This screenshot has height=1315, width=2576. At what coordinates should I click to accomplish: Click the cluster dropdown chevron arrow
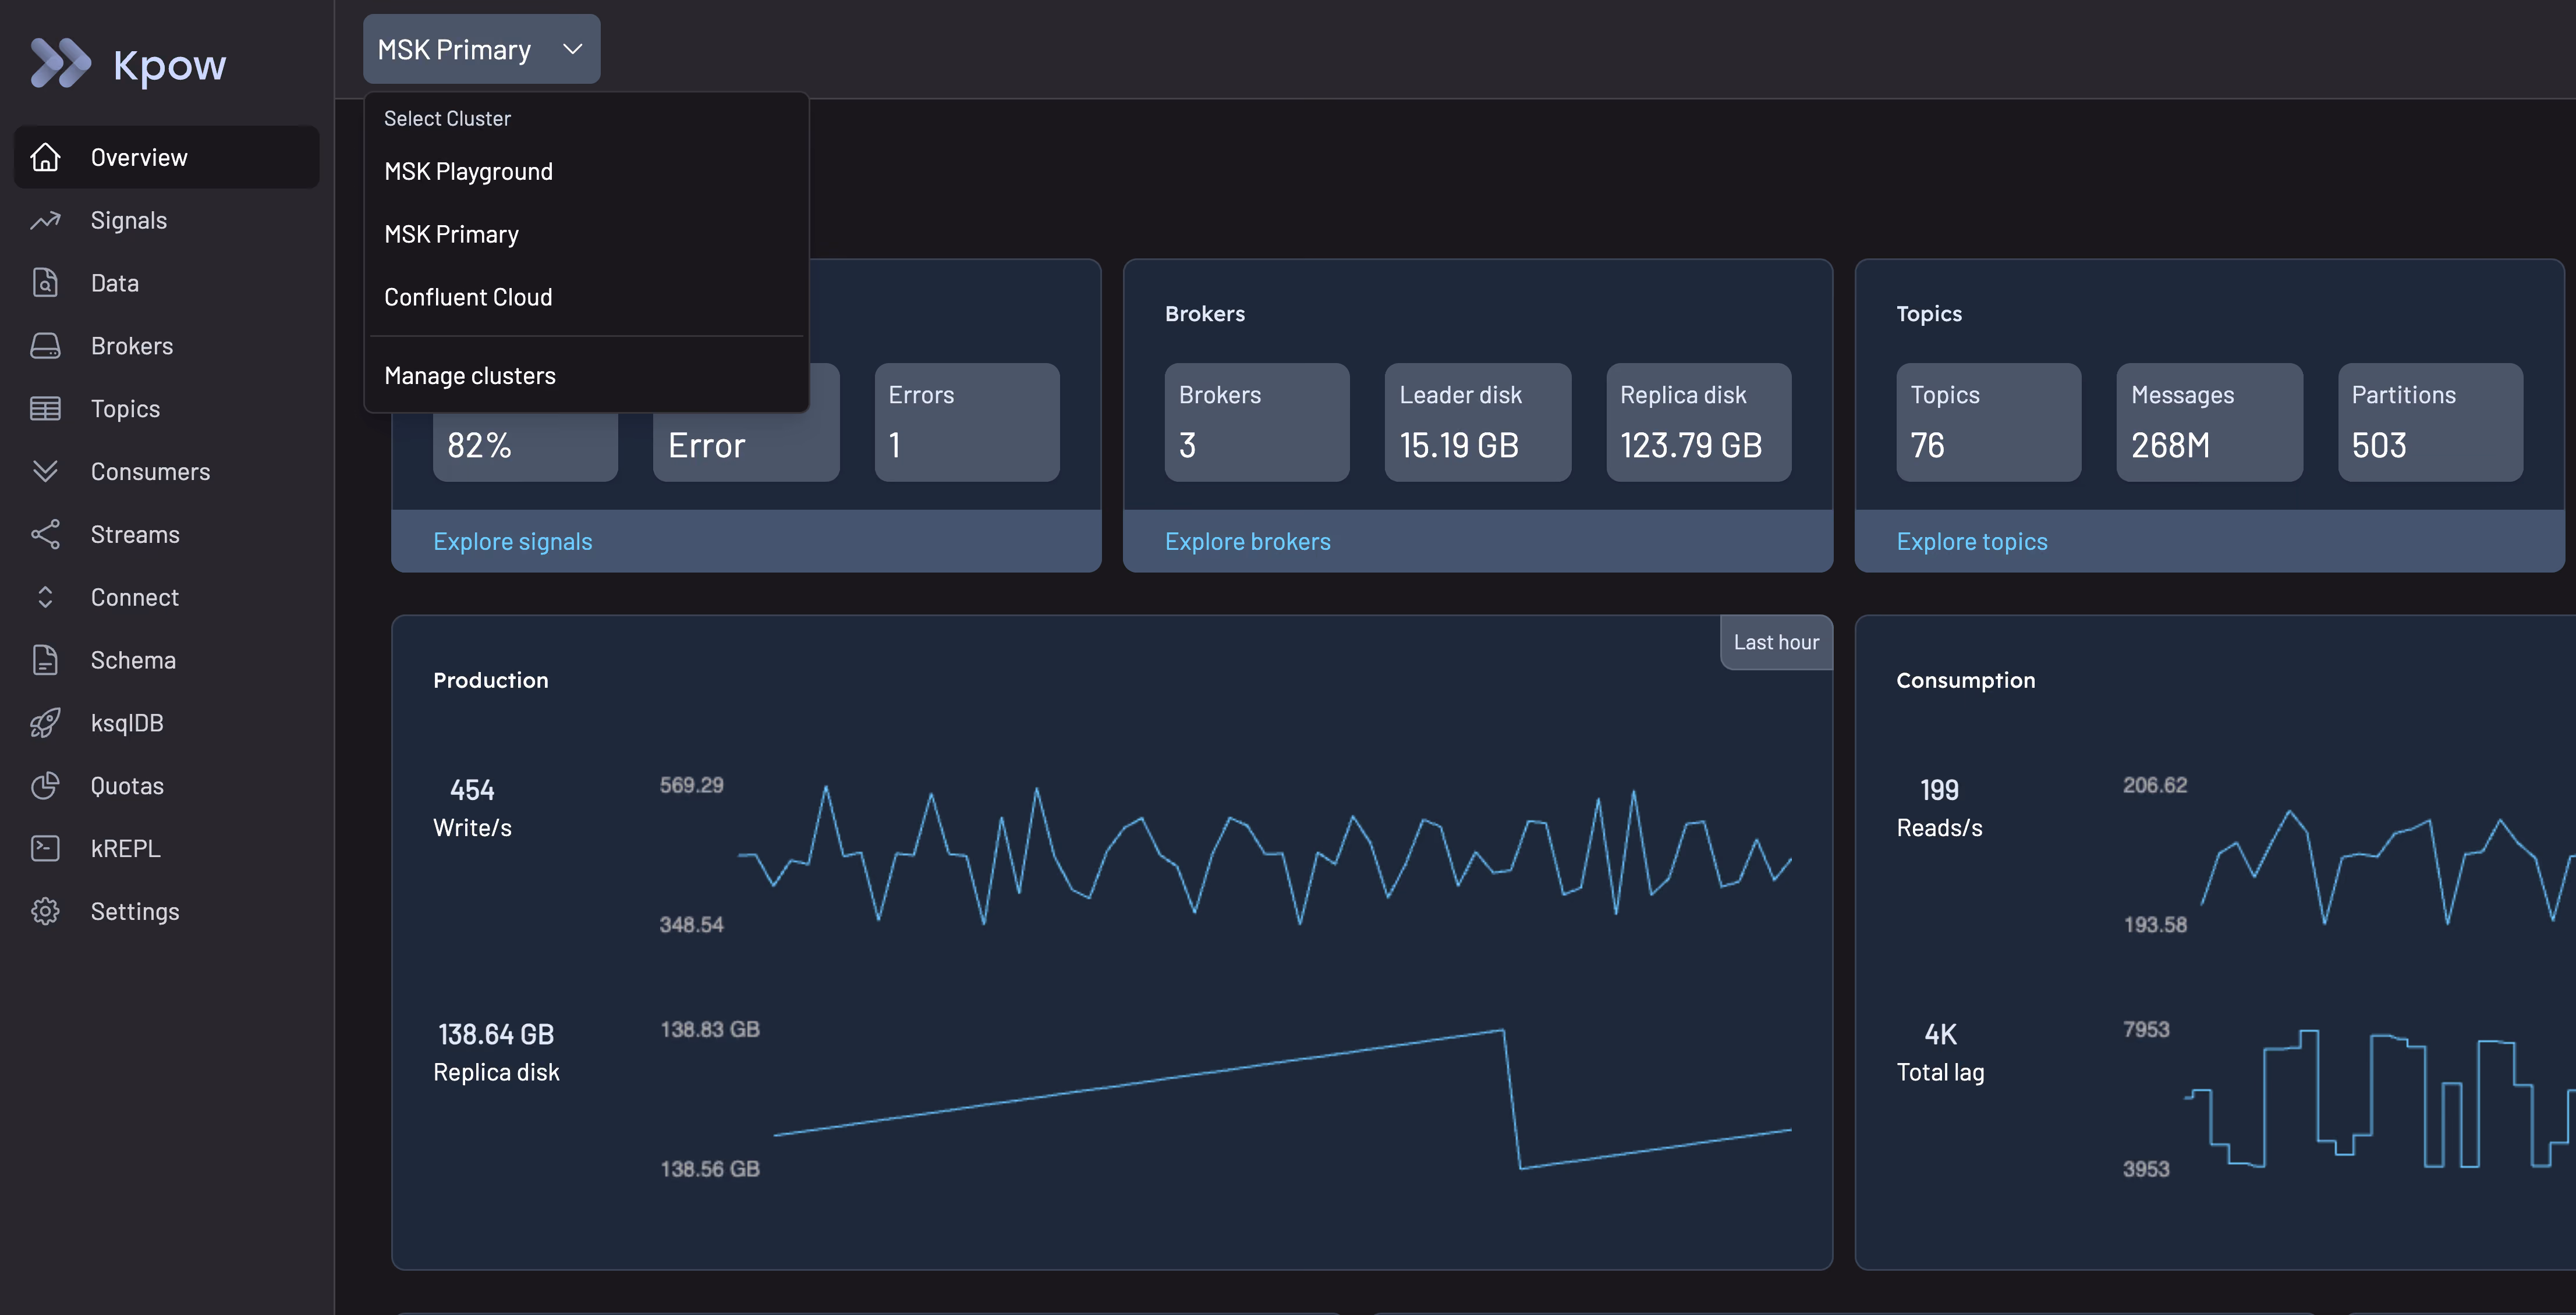(x=572, y=49)
